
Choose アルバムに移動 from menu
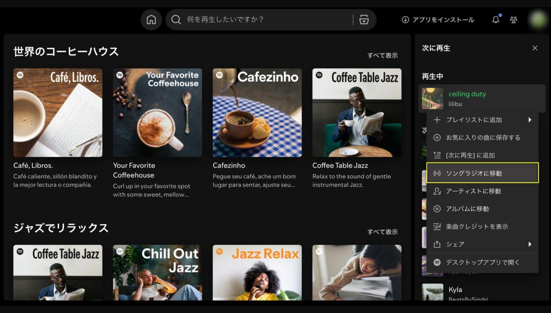click(x=483, y=209)
